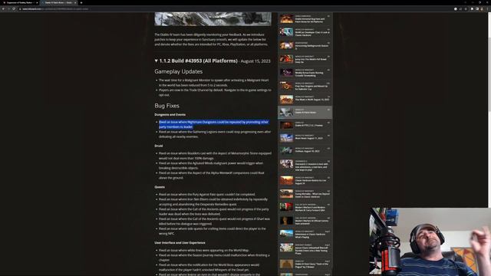Image resolution: width=491 pixels, height=276 pixels.
Task: Click the User Interface and User Experience subheading
Action: pos(180,242)
